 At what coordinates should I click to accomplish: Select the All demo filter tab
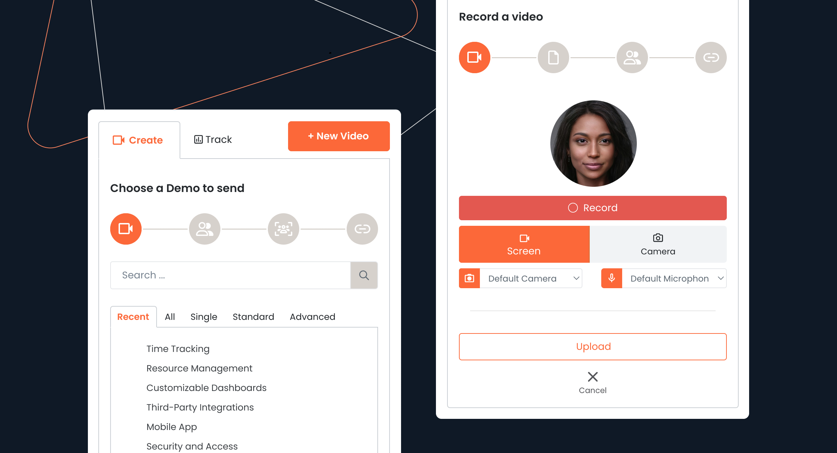click(169, 317)
